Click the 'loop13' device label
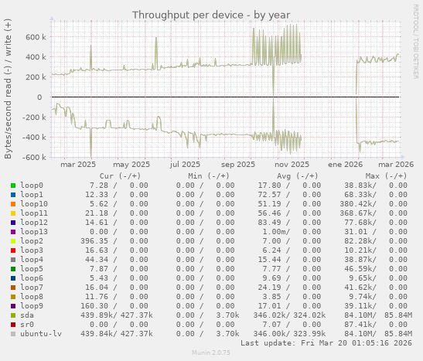Viewport: 423px width, 361px height. [34, 232]
